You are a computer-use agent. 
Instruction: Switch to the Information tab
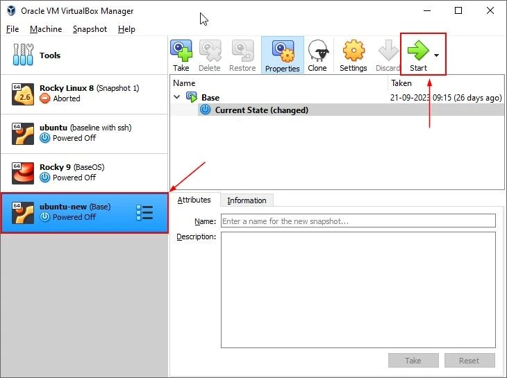pos(247,200)
